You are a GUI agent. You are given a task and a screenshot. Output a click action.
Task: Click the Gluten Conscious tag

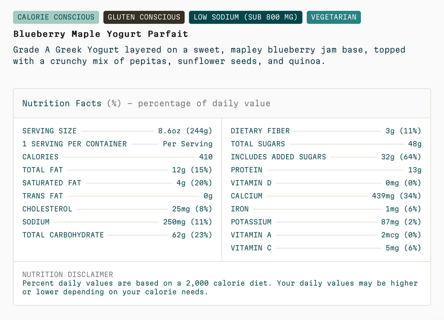[x=144, y=17]
